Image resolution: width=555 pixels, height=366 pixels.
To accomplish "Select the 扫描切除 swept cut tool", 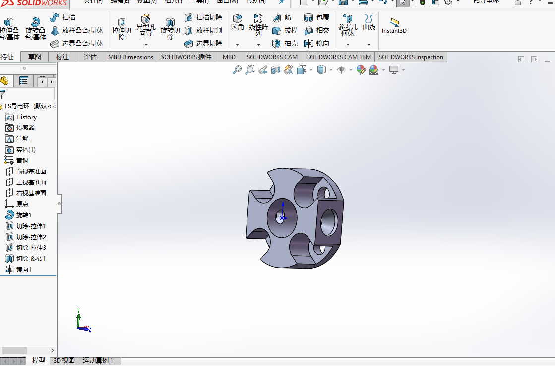I will tap(203, 17).
